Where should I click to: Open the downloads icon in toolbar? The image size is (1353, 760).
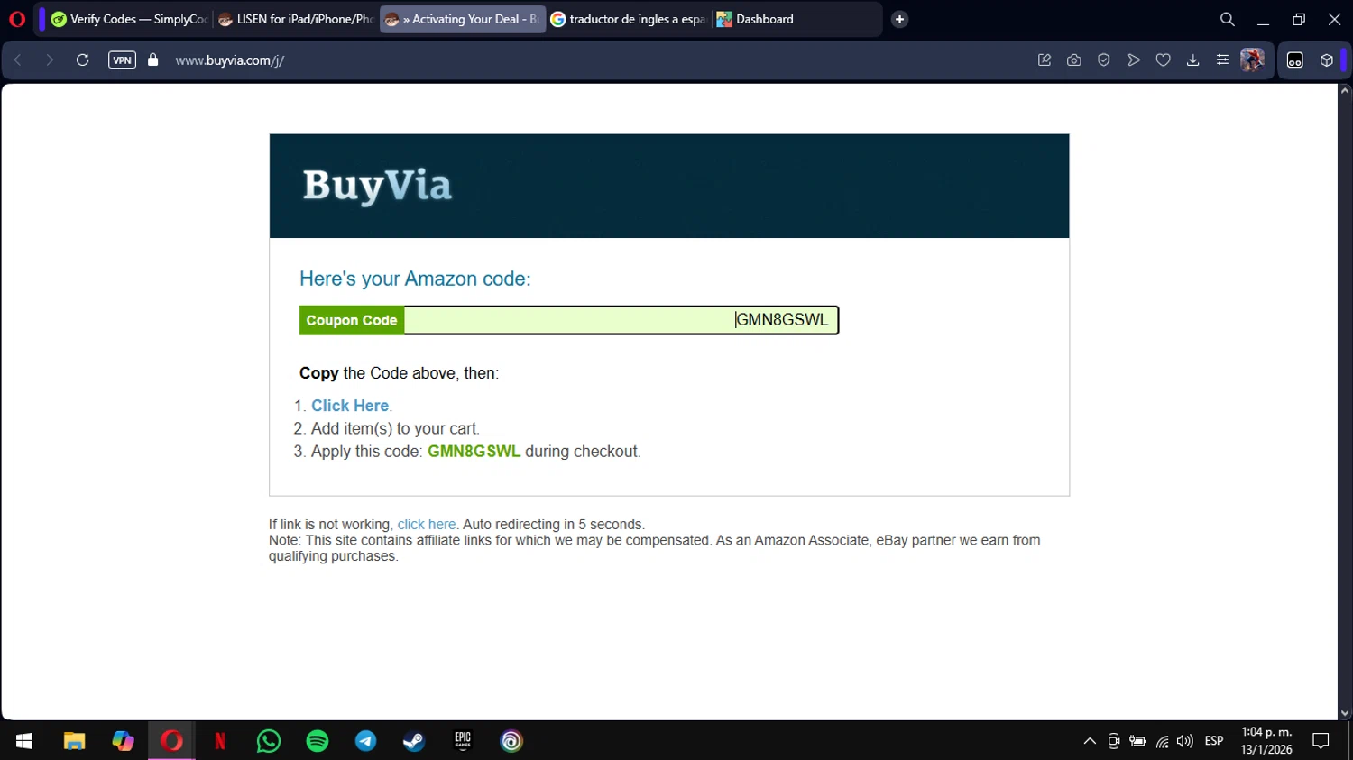coord(1192,60)
